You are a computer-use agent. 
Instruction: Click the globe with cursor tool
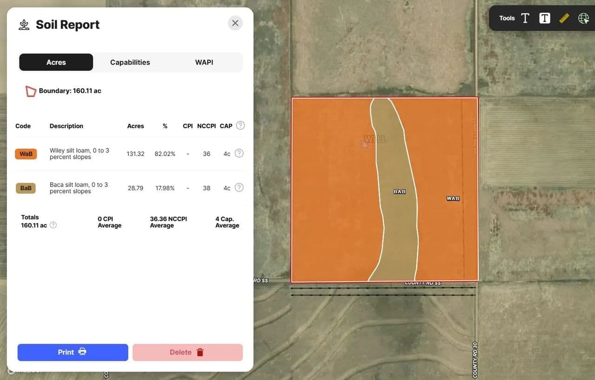(583, 18)
